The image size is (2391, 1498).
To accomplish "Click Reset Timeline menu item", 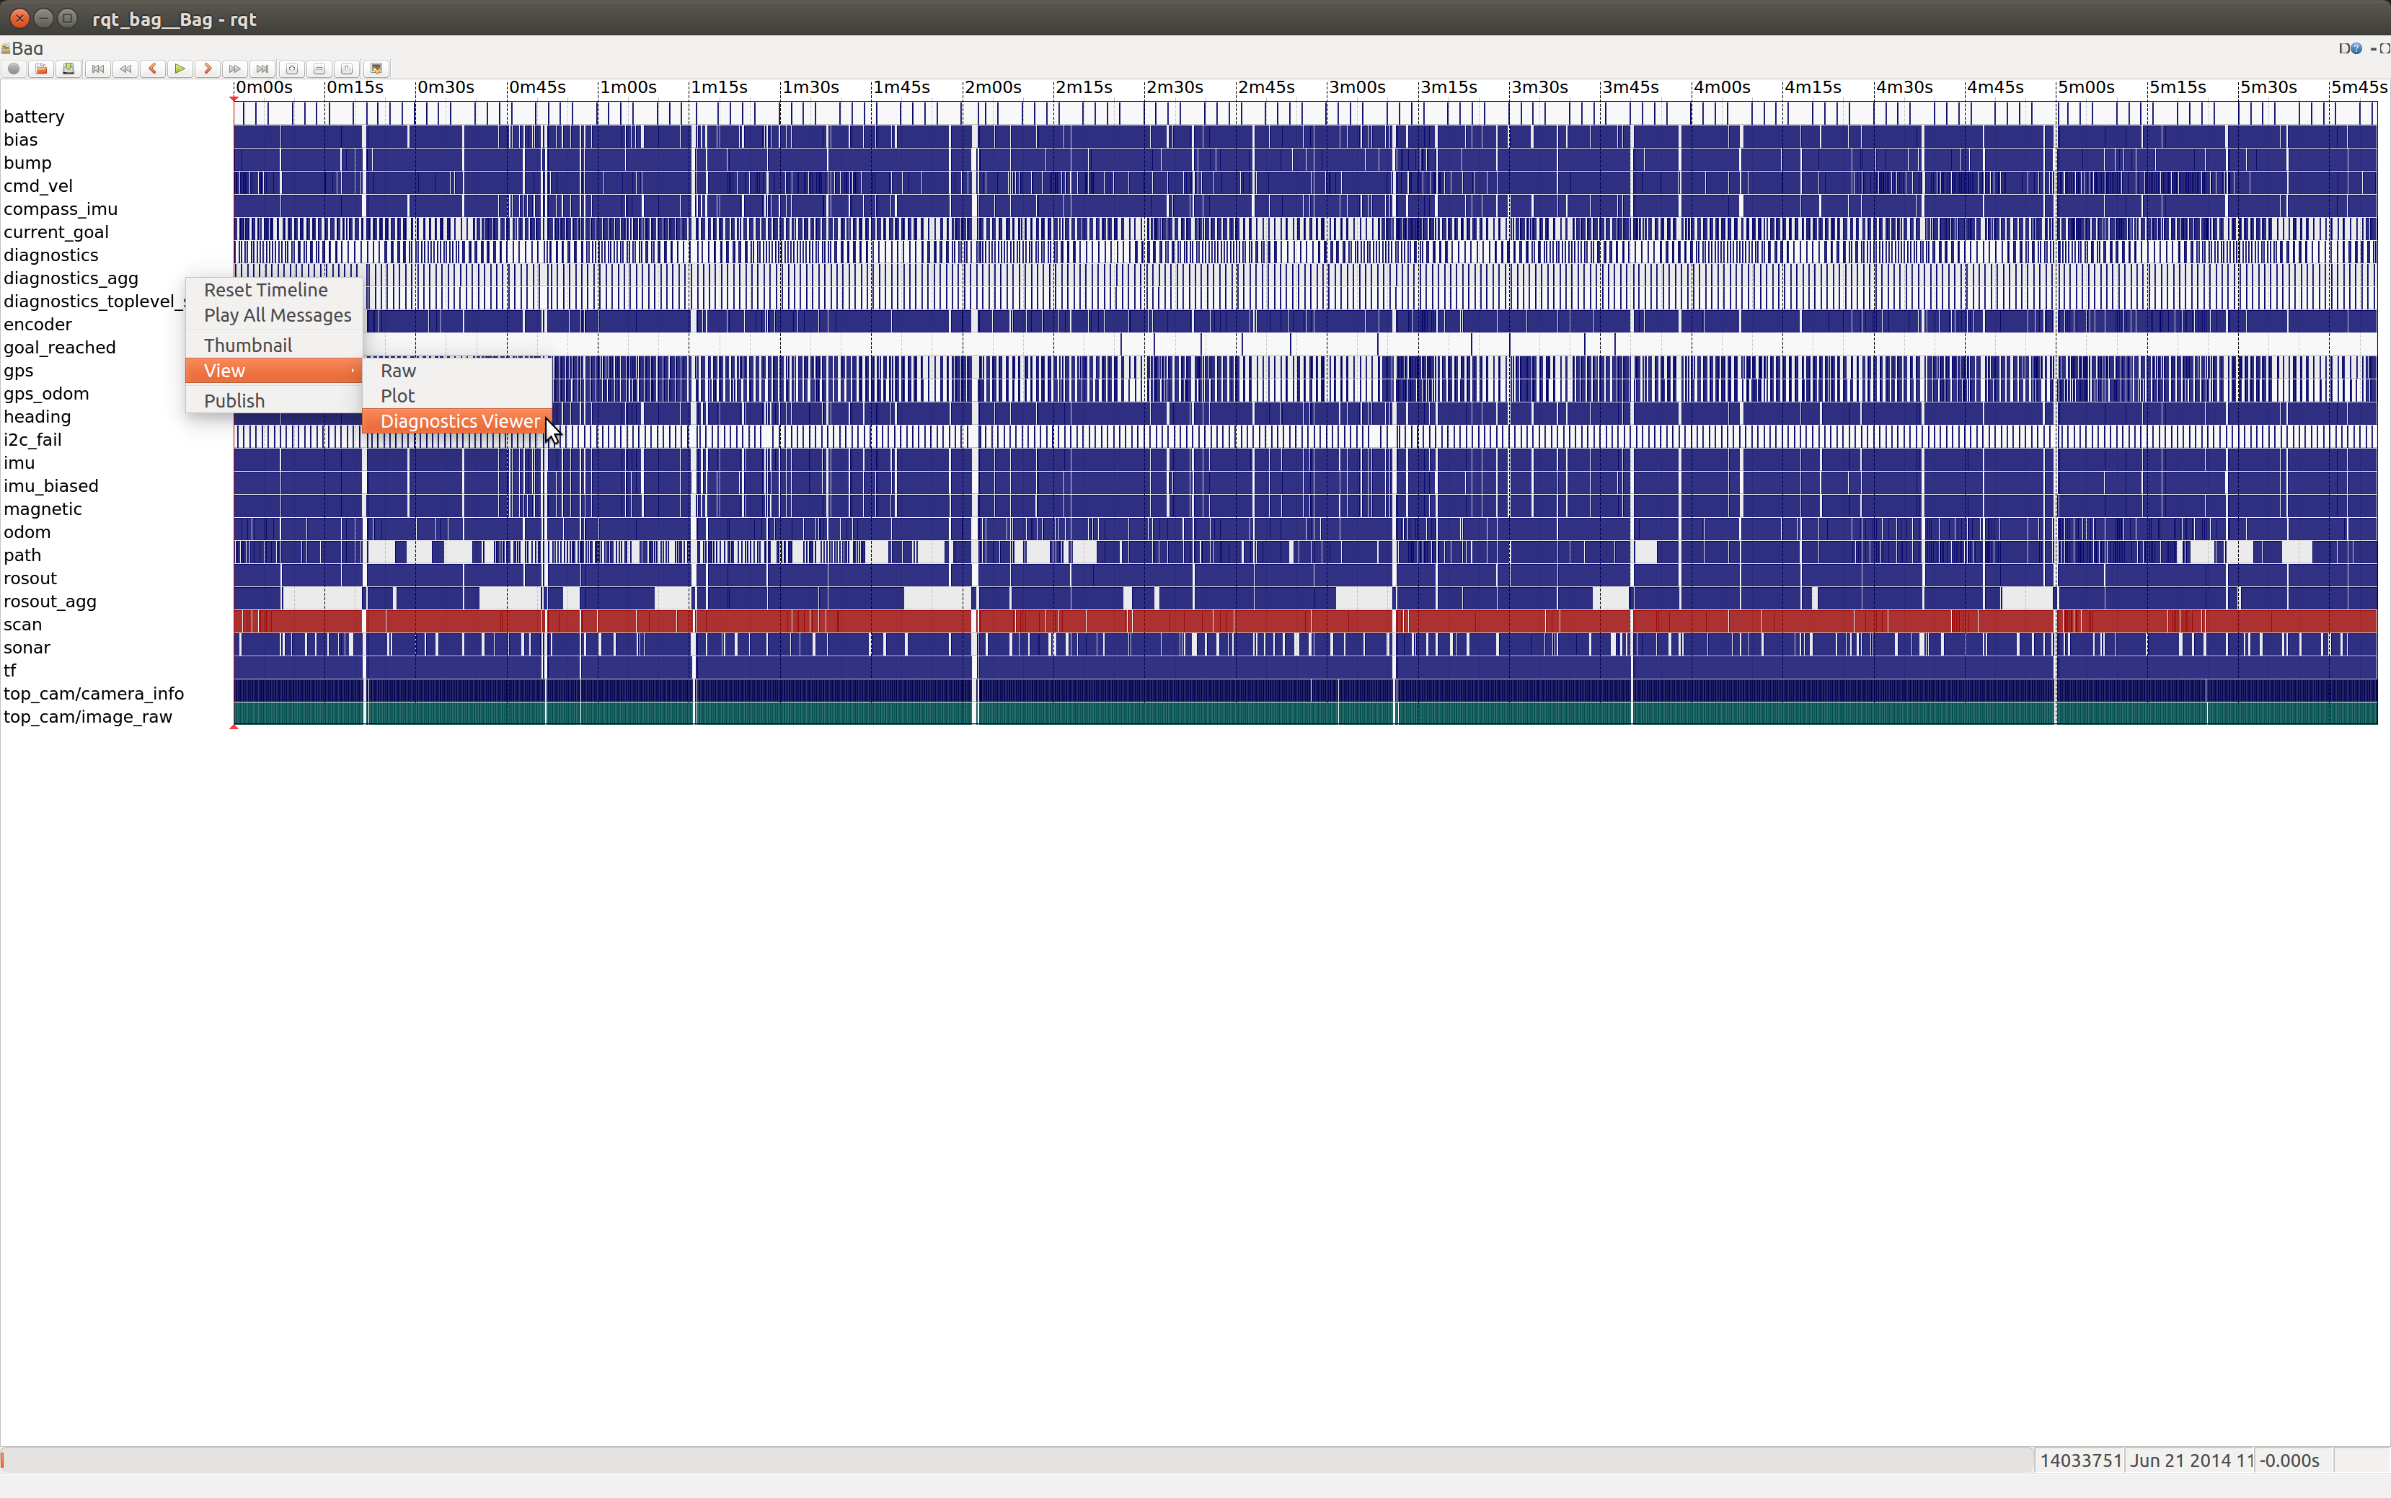I will pos(265,288).
